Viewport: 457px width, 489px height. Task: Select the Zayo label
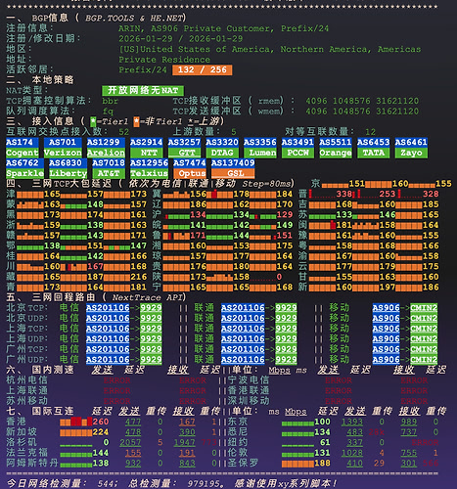tap(411, 153)
